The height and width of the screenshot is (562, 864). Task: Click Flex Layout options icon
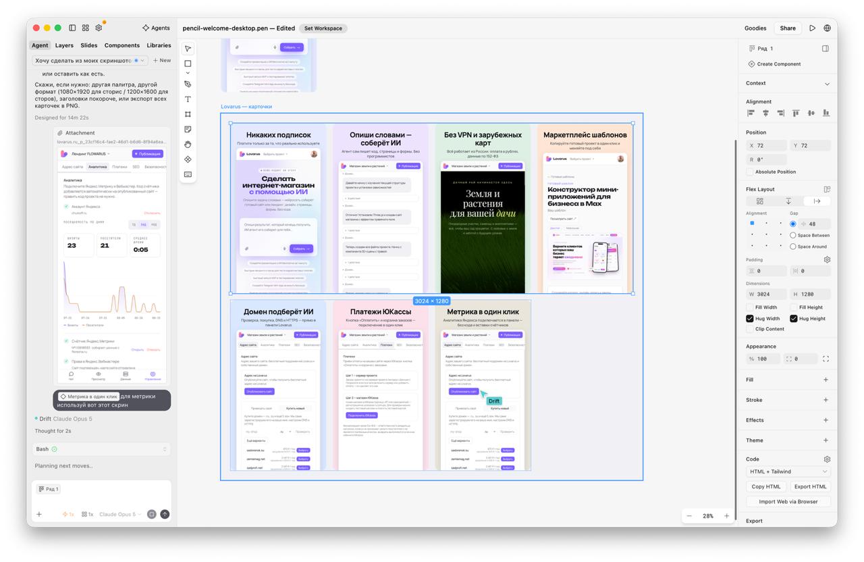[x=827, y=189]
